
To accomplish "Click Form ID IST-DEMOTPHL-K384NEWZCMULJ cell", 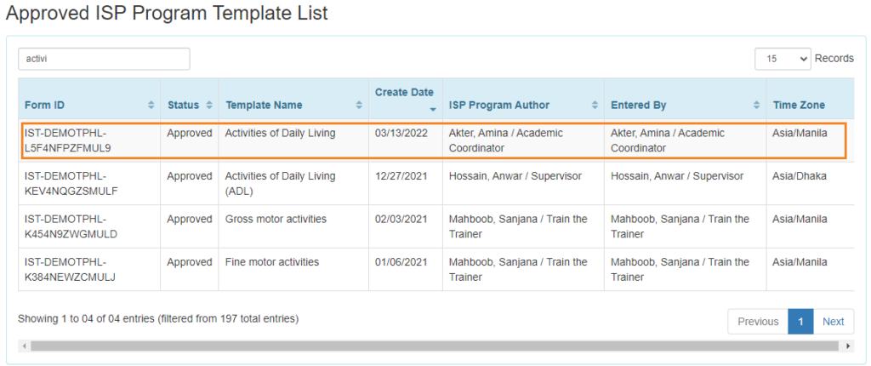I will [70, 269].
